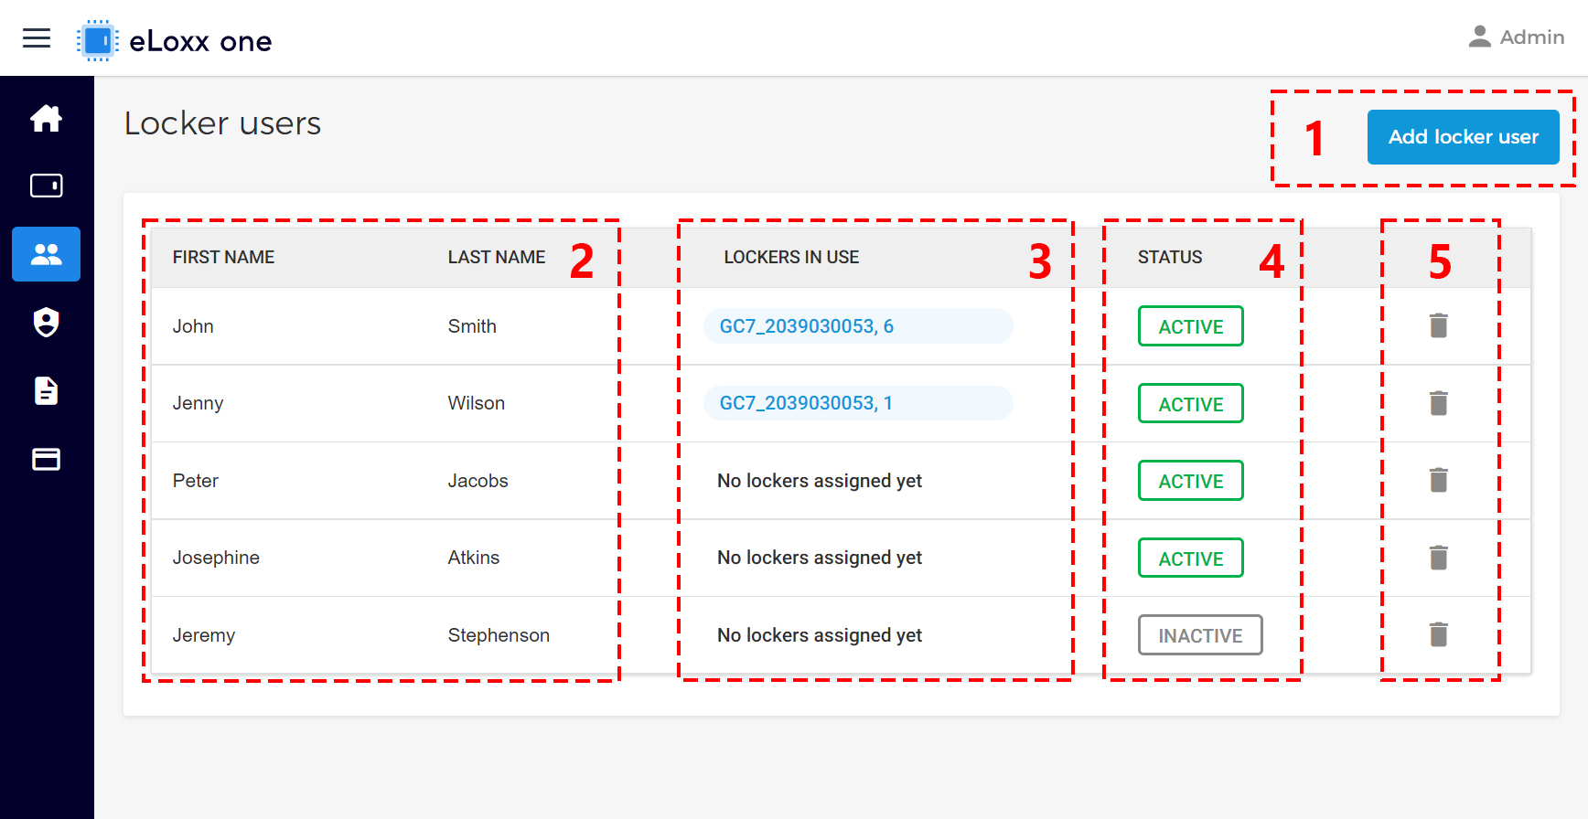Click the FIRST NAME column header
Viewport: 1588px width, 819px height.
[223, 258]
